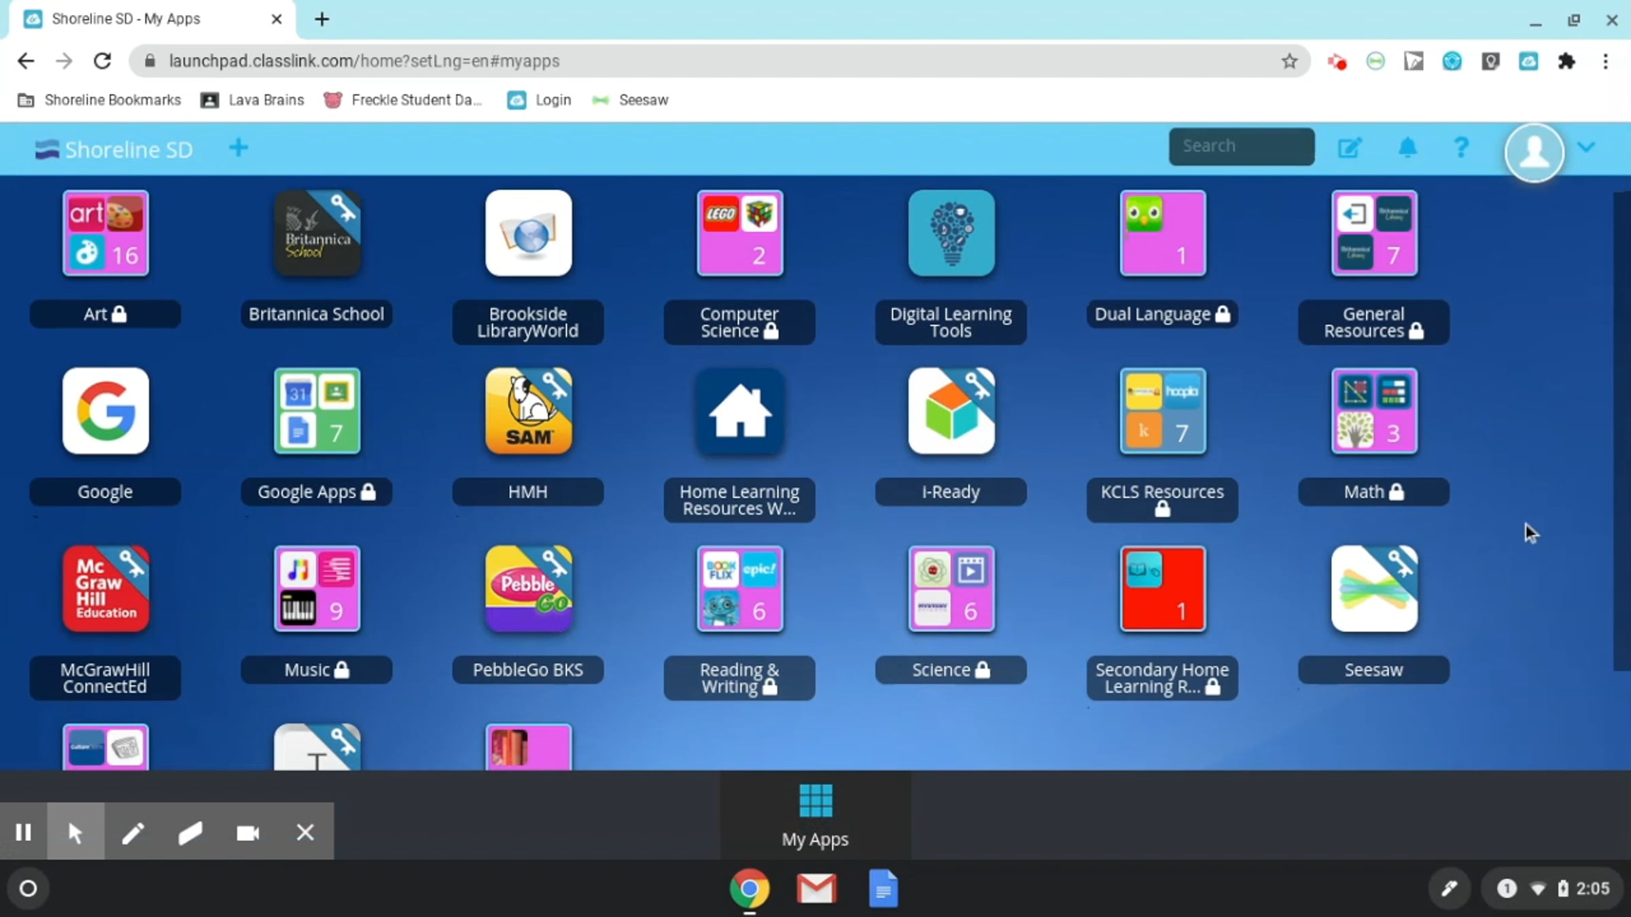This screenshot has height=917, width=1631.
Task: Expand the profile dropdown chevron
Action: click(1586, 147)
